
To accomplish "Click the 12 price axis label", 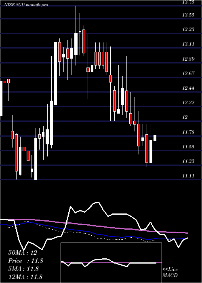I will [185, 117].
